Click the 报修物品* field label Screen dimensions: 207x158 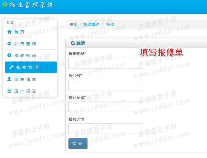coord(77,54)
